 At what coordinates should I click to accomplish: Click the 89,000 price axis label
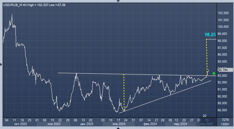[x=222, y=103]
